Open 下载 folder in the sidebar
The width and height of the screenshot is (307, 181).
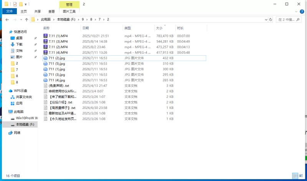[19, 44]
